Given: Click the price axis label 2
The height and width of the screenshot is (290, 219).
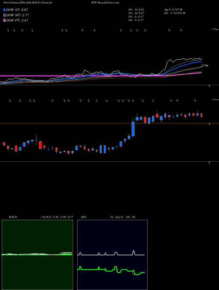Looking at the screenshot, I should 209,163.
